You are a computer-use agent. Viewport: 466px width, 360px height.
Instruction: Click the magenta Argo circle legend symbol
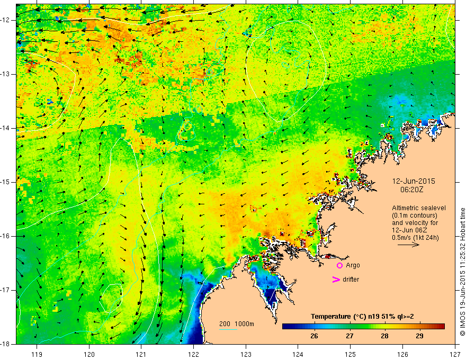tap(339, 266)
